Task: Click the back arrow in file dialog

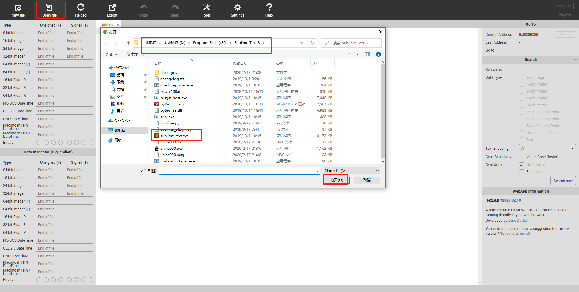Action: (x=106, y=43)
